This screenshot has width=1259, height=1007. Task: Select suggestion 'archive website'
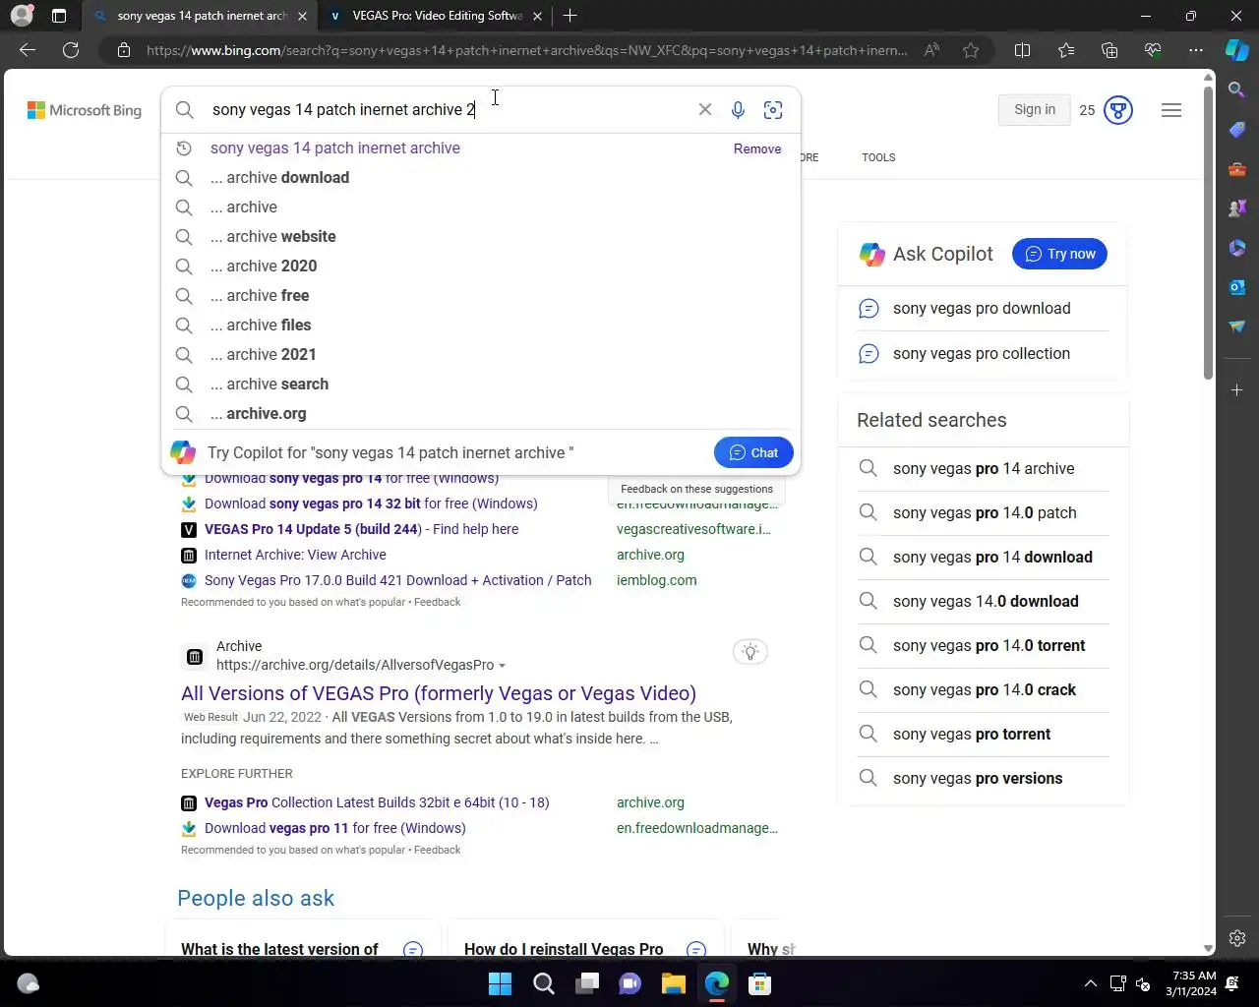coord(481,237)
